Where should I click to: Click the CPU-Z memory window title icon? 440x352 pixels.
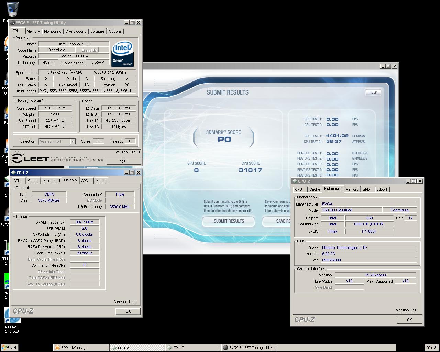pyautogui.click(x=13, y=173)
